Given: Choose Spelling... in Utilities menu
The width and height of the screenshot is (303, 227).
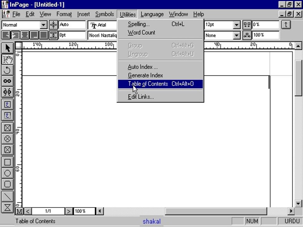Looking at the screenshot, I should (160, 24).
